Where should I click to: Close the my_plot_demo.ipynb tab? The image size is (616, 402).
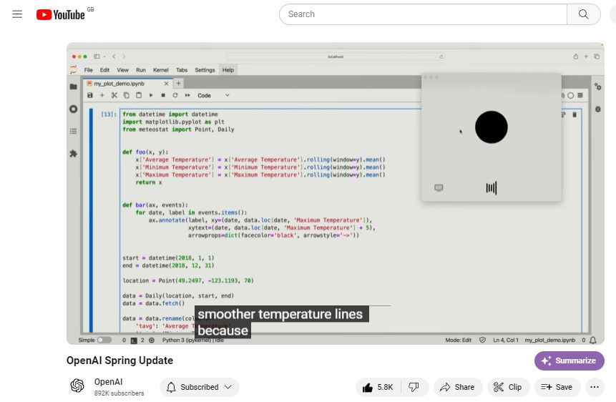point(166,84)
